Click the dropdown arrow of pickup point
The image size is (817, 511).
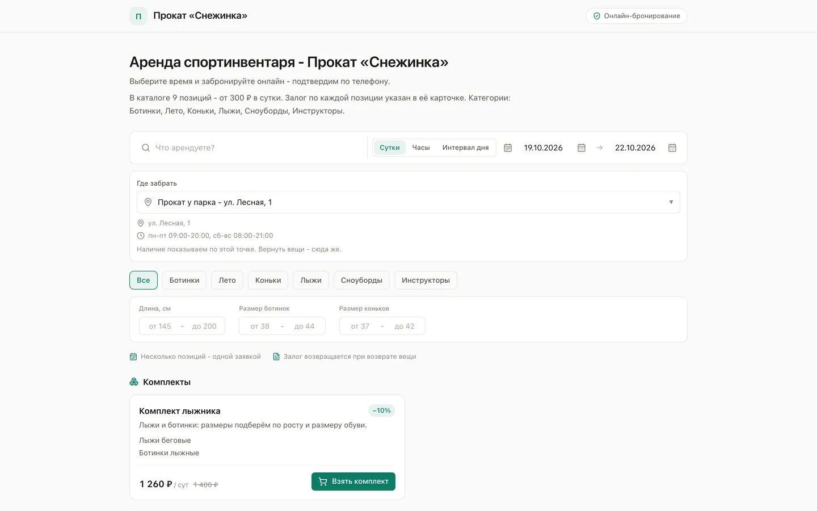coord(671,202)
